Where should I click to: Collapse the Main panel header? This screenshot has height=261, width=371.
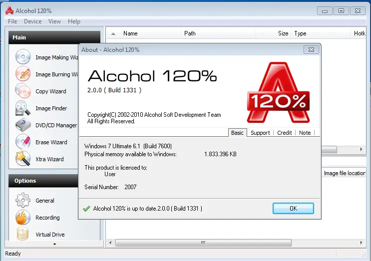(54, 37)
